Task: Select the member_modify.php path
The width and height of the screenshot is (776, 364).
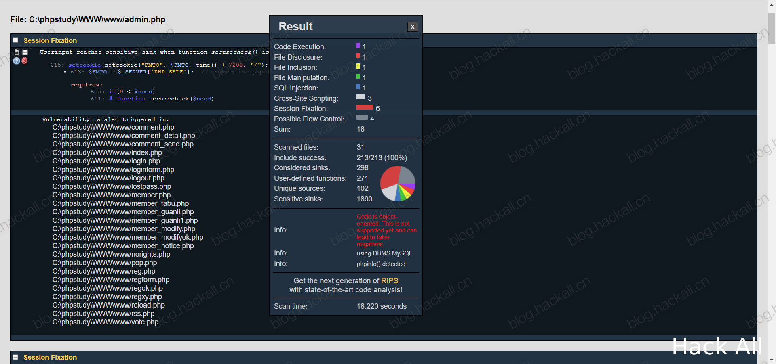Action: (124, 229)
